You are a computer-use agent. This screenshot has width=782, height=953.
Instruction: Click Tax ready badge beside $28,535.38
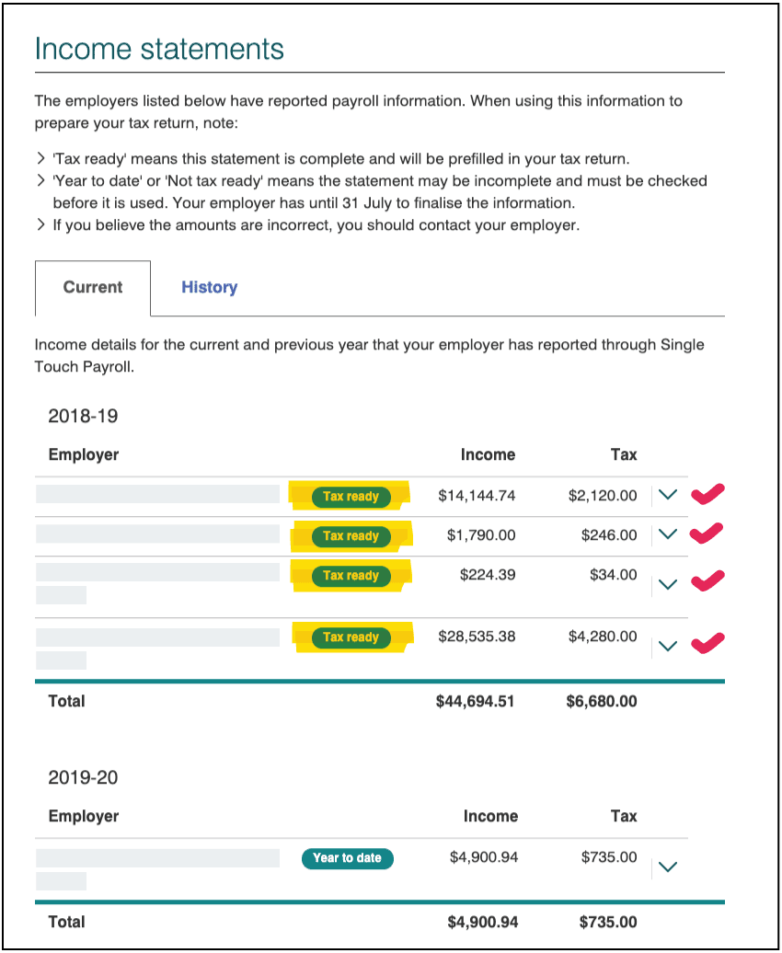pyautogui.click(x=351, y=637)
